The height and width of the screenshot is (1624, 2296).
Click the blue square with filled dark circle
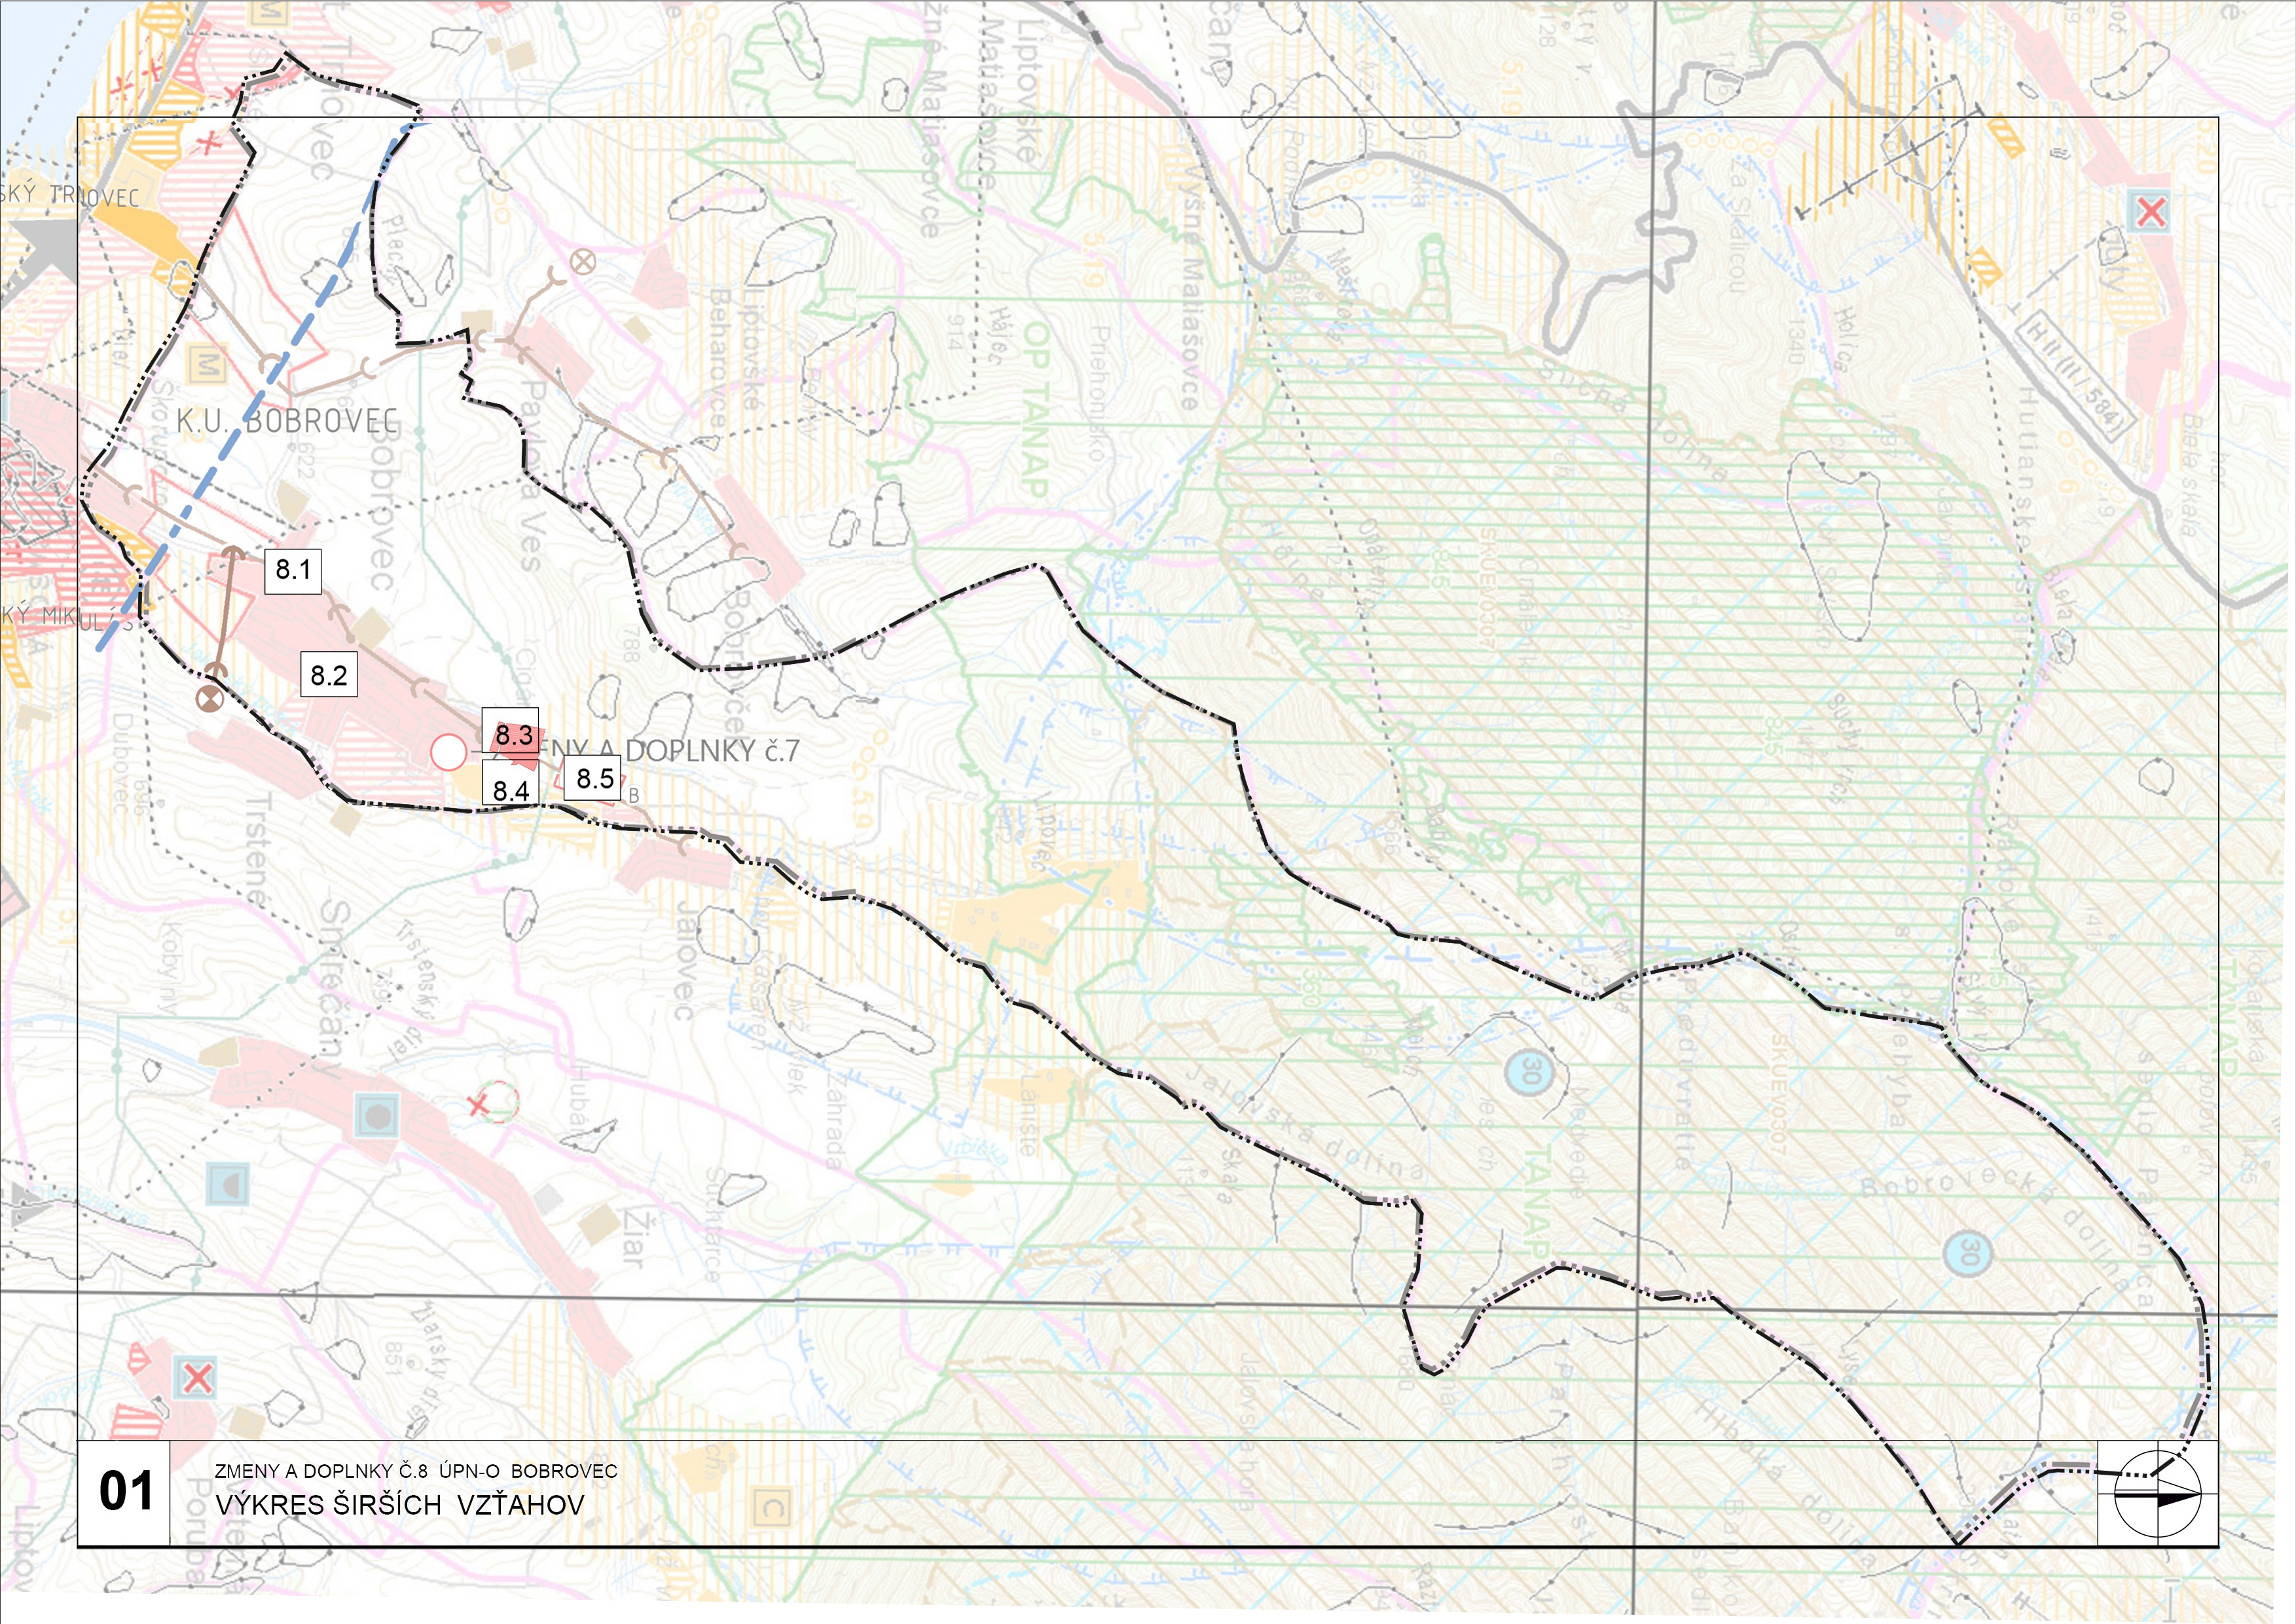point(376,1114)
